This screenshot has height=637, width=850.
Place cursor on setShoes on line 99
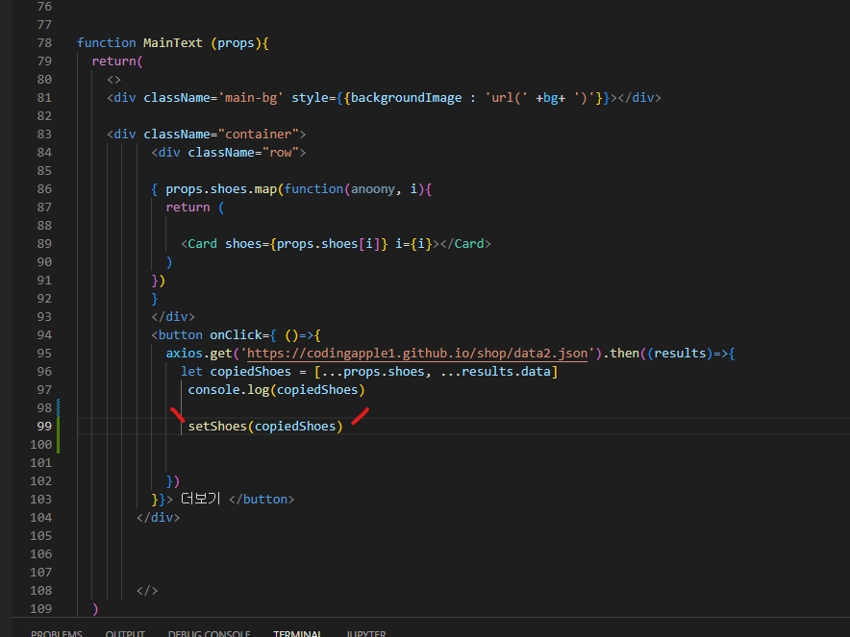[217, 427]
